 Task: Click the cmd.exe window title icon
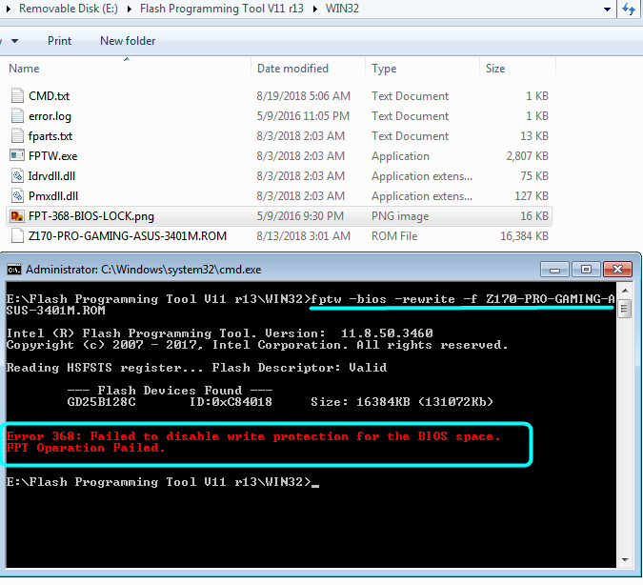tap(14, 270)
